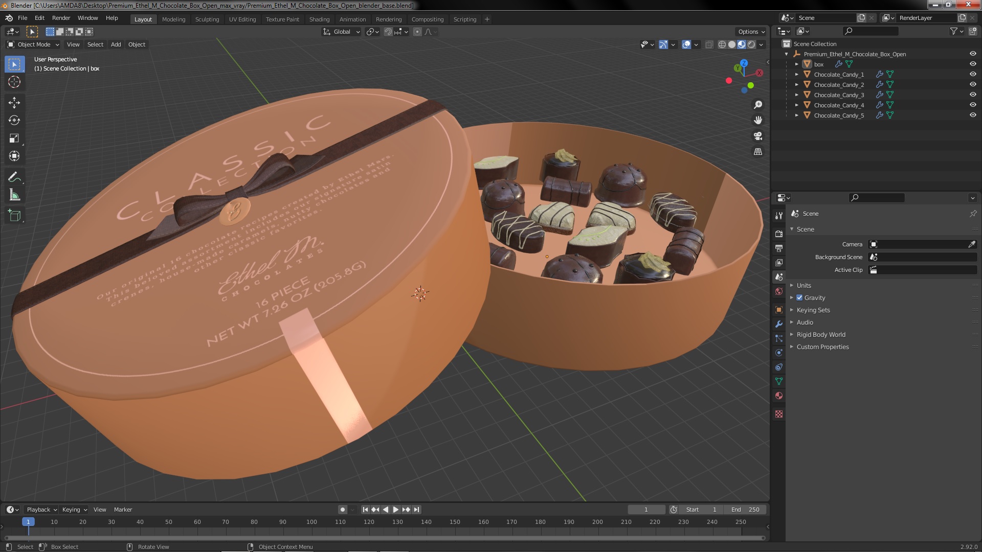Hide Chocolate_Candy_5 in viewport
Image resolution: width=982 pixels, height=552 pixels.
[973, 115]
